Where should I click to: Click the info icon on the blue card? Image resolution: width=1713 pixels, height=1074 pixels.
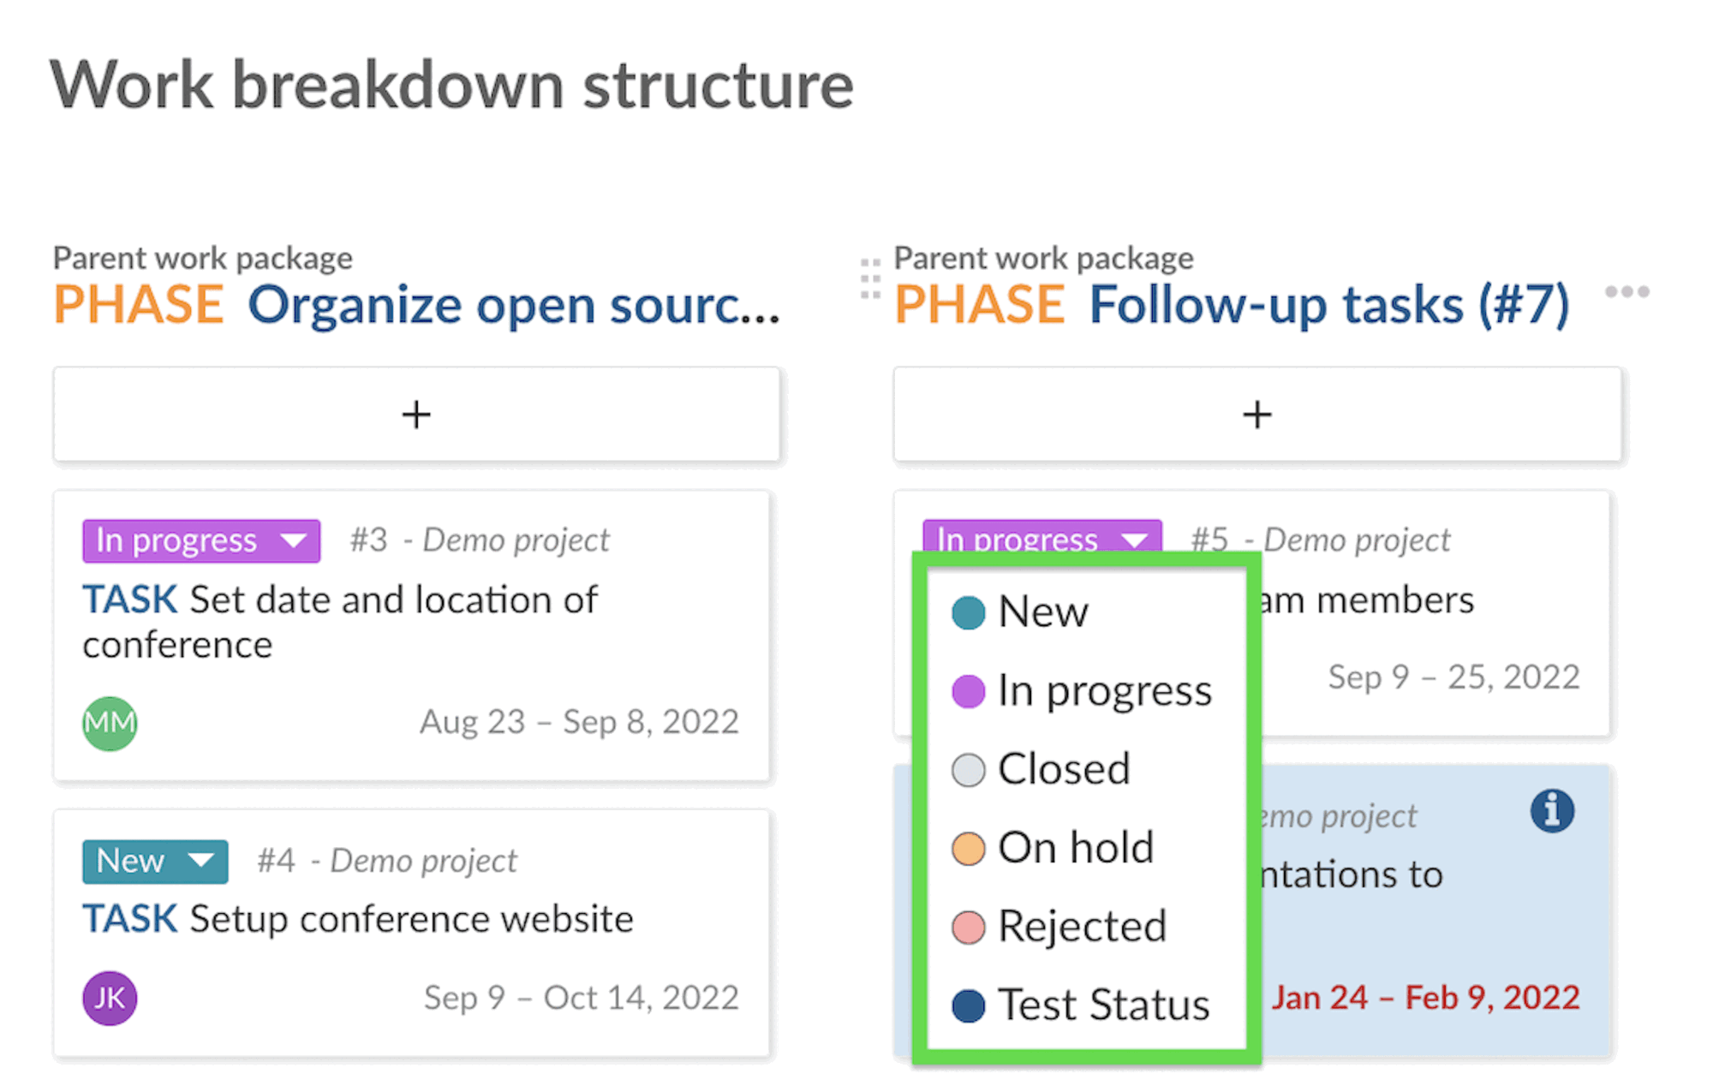pyautogui.click(x=1553, y=812)
